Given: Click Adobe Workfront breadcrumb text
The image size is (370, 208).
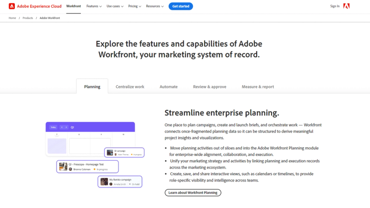Looking at the screenshot, I should [50, 18].
